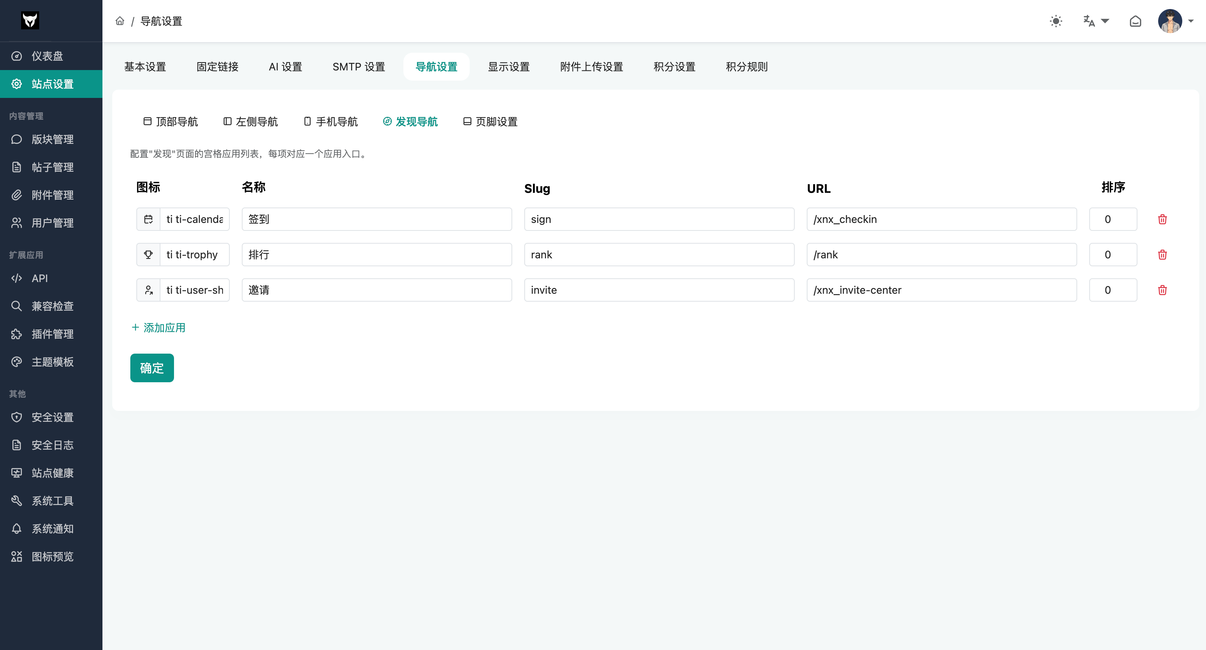Open 站点健康 in the sidebar
The image size is (1206, 650).
pyautogui.click(x=51, y=473)
